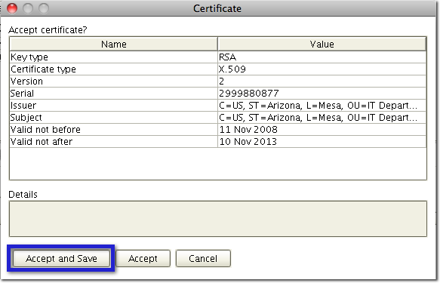440x283 pixels.
Task: Select the 10 Nov 2013 date cell
Action: click(322, 142)
